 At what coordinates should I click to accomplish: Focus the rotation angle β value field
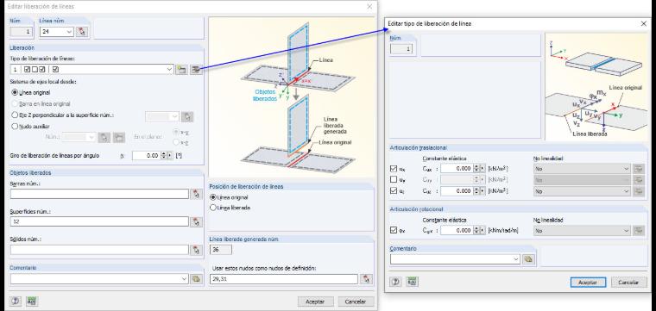[x=147, y=155]
